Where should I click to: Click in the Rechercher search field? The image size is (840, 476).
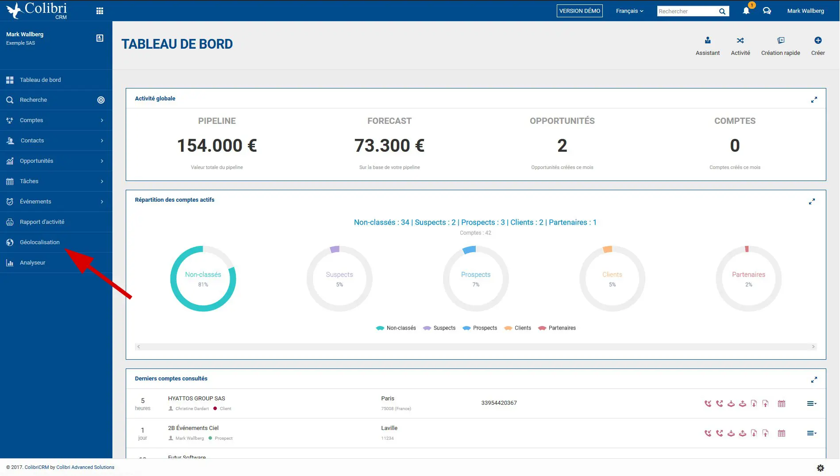[x=687, y=12]
